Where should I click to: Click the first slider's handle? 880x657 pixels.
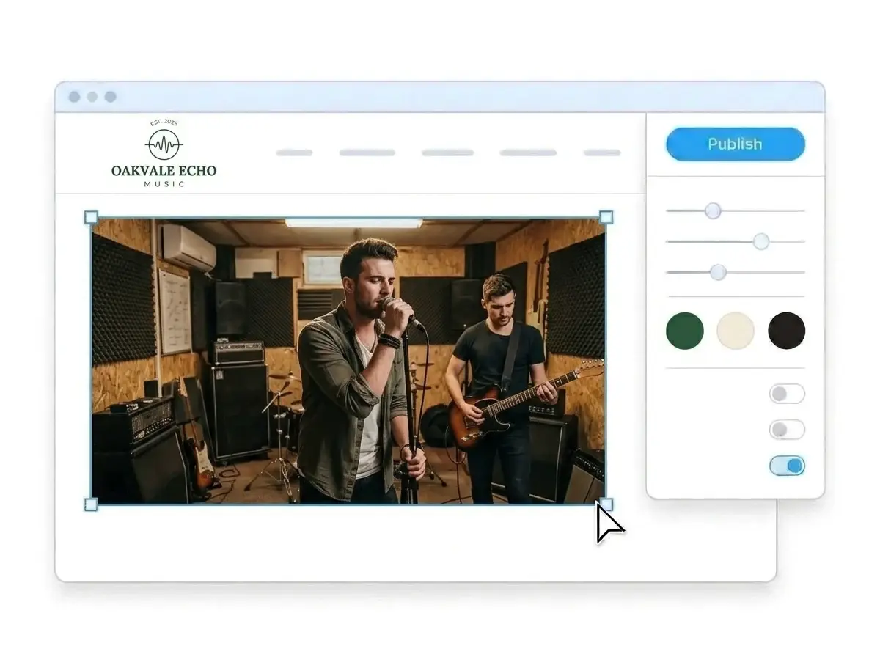click(713, 211)
